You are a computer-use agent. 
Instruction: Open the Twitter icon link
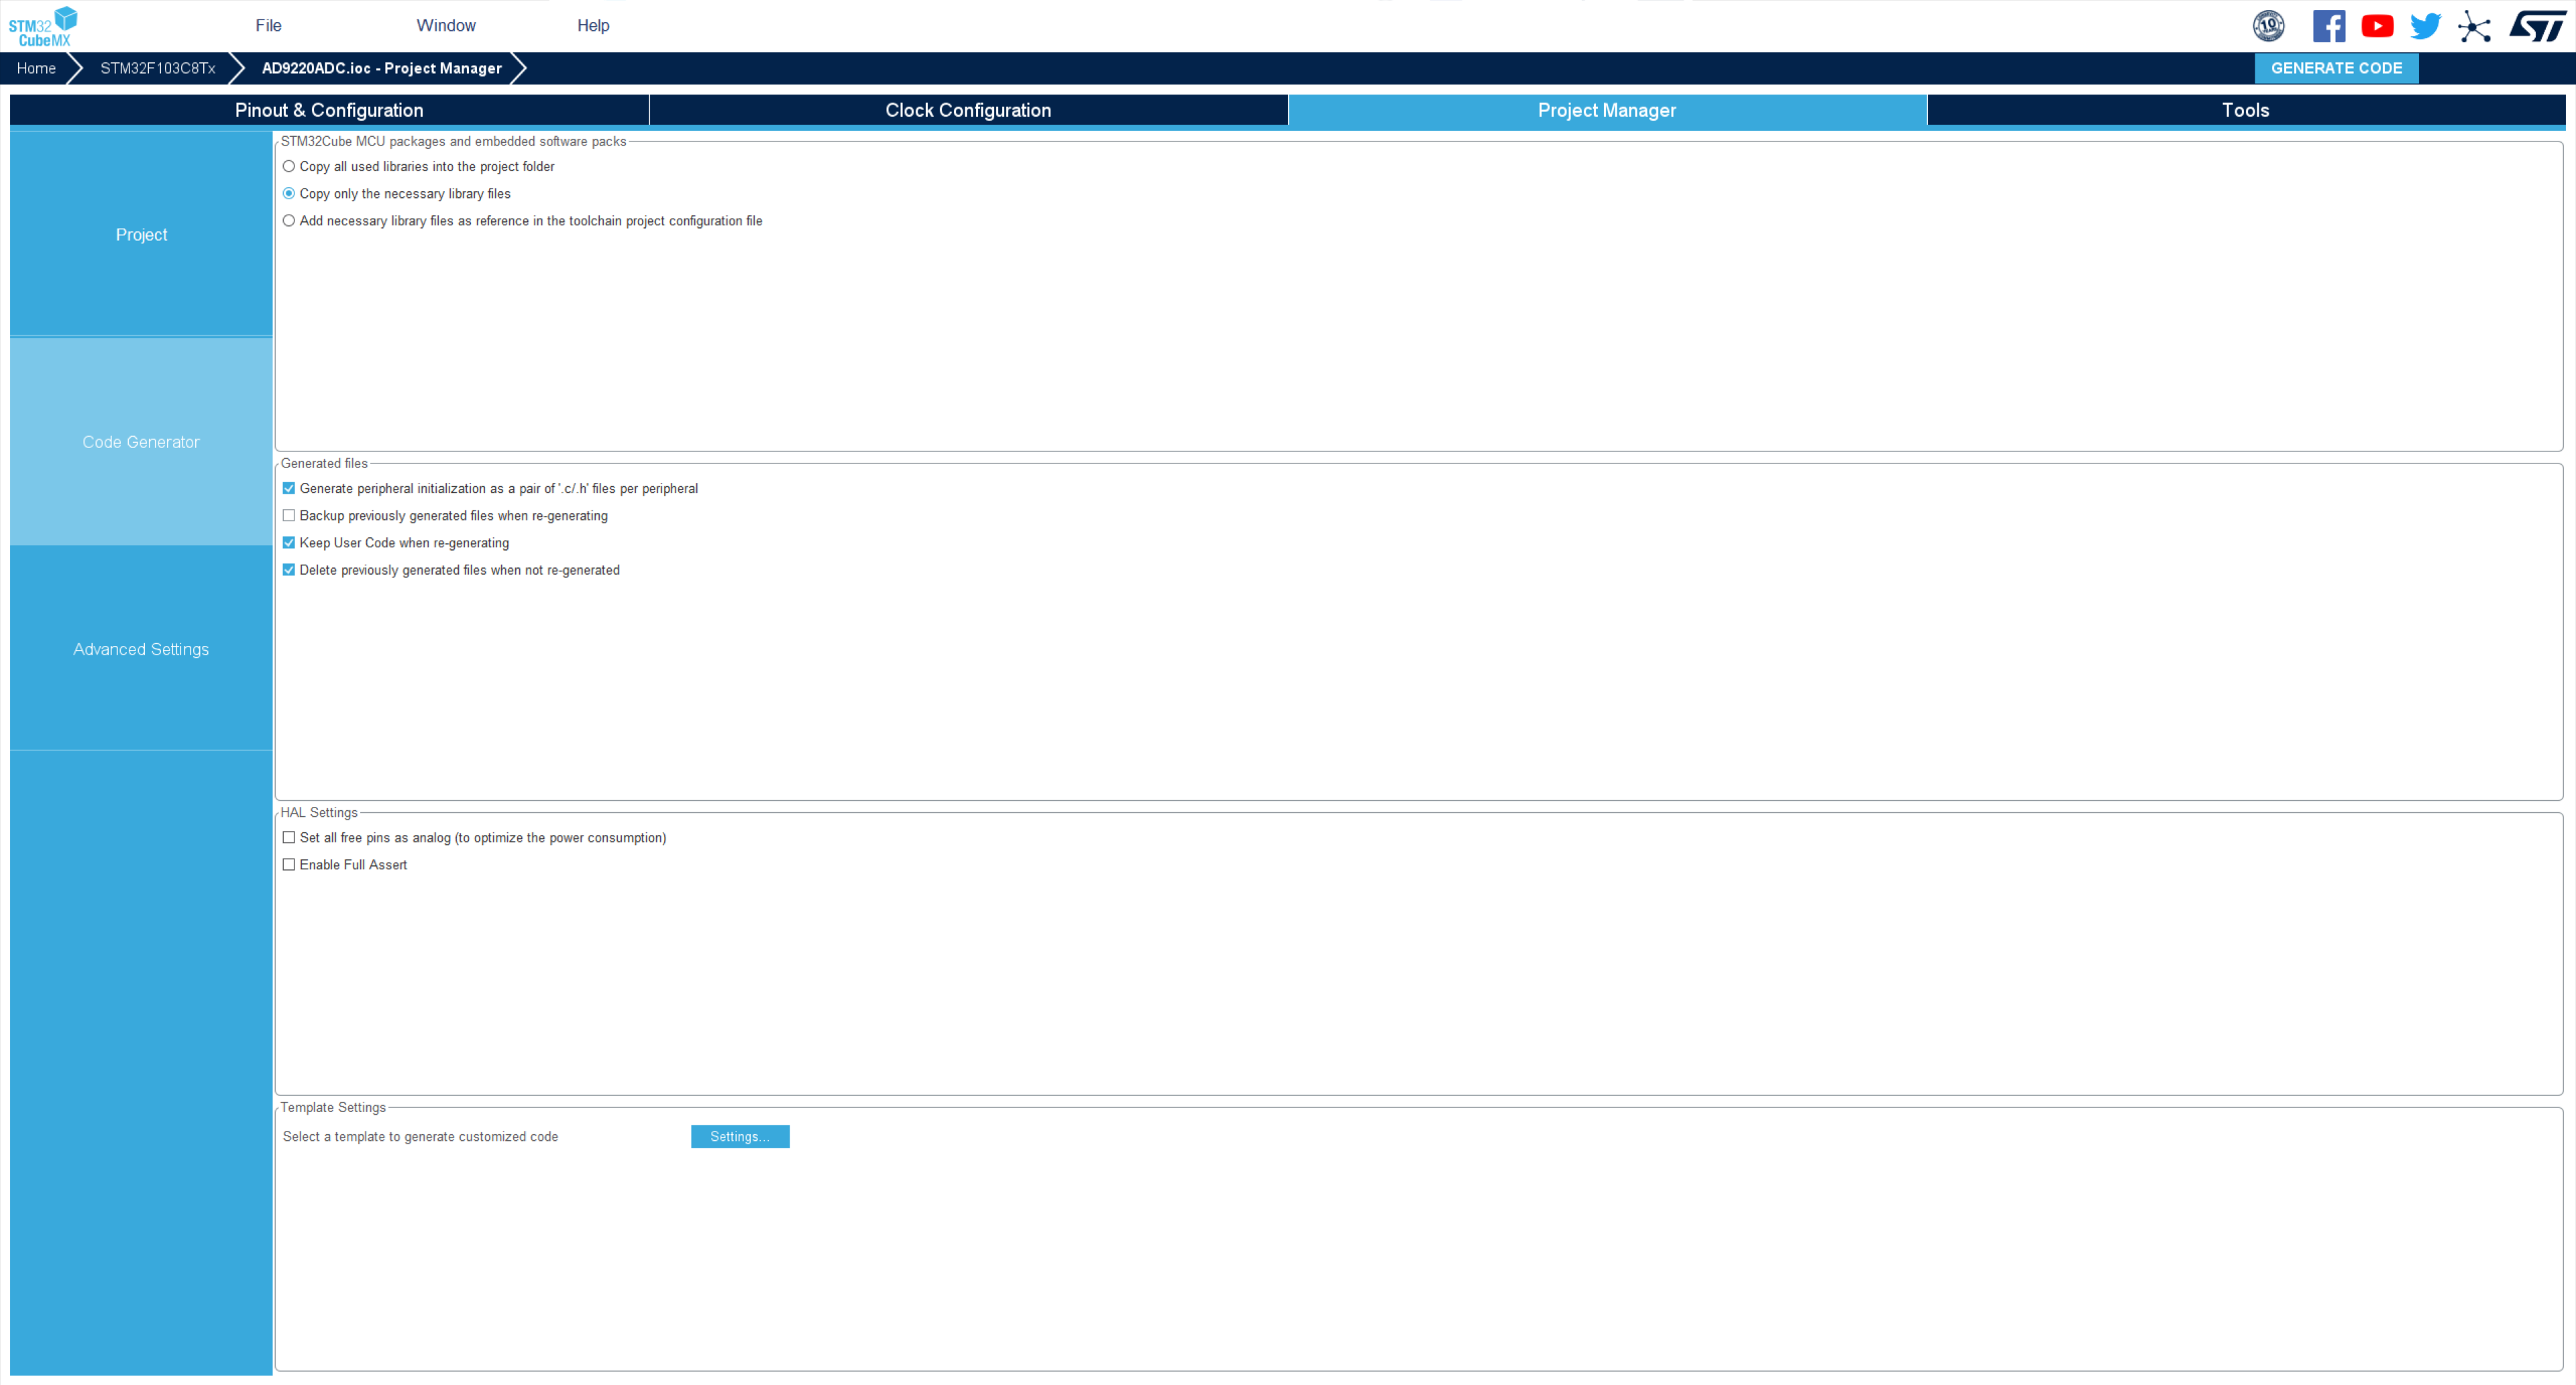click(2425, 26)
